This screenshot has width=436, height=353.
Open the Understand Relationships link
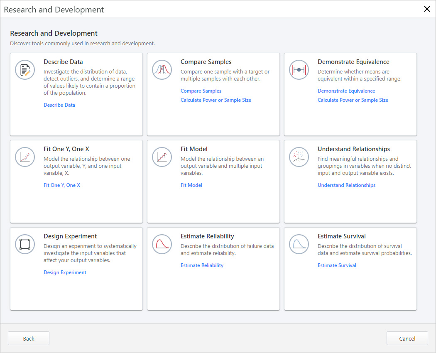[347, 185]
